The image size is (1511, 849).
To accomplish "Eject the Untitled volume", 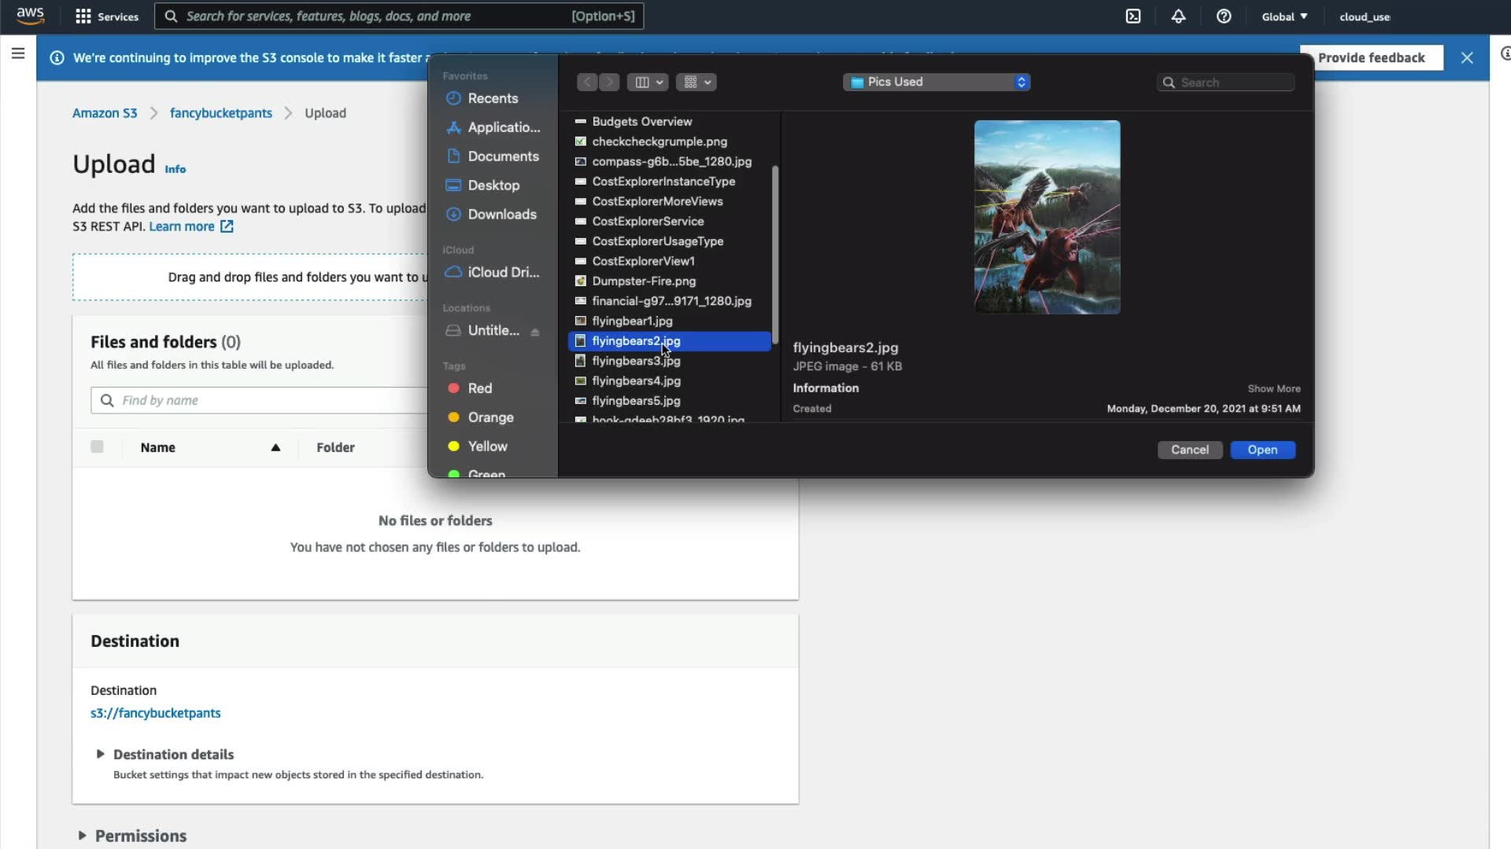I will 535,332.
